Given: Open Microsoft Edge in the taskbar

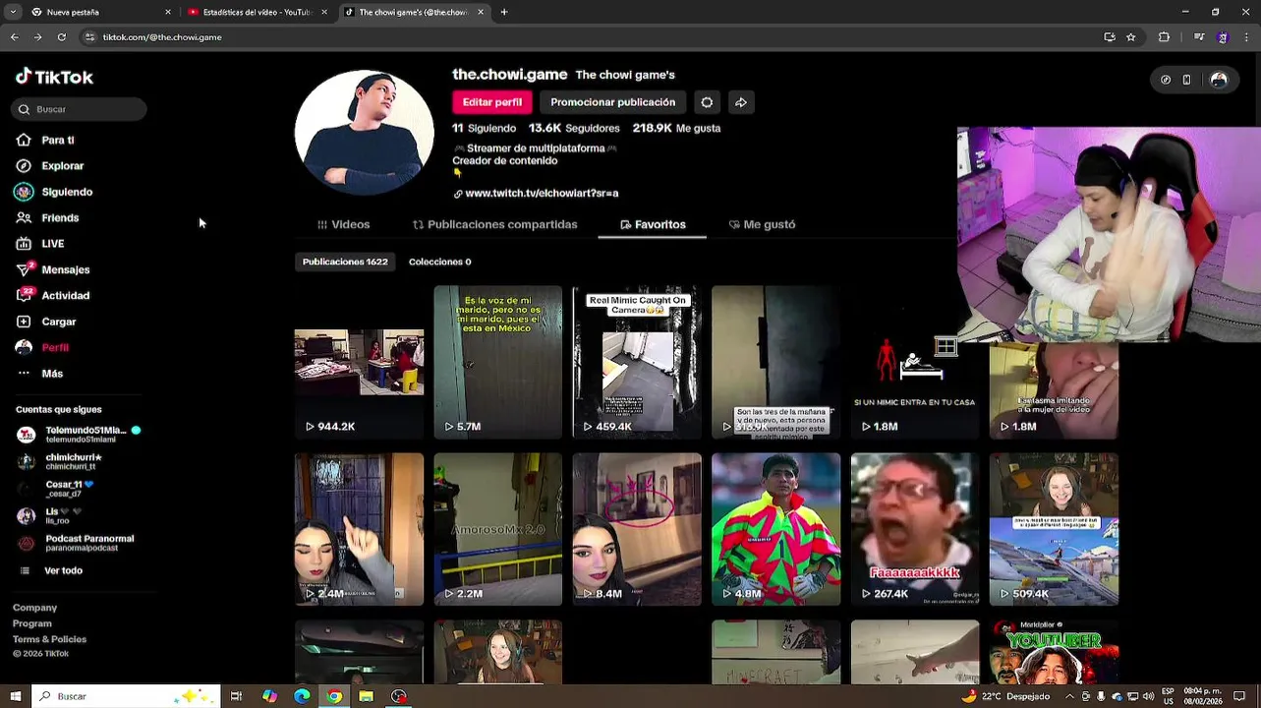Looking at the screenshot, I should [302, 696].
